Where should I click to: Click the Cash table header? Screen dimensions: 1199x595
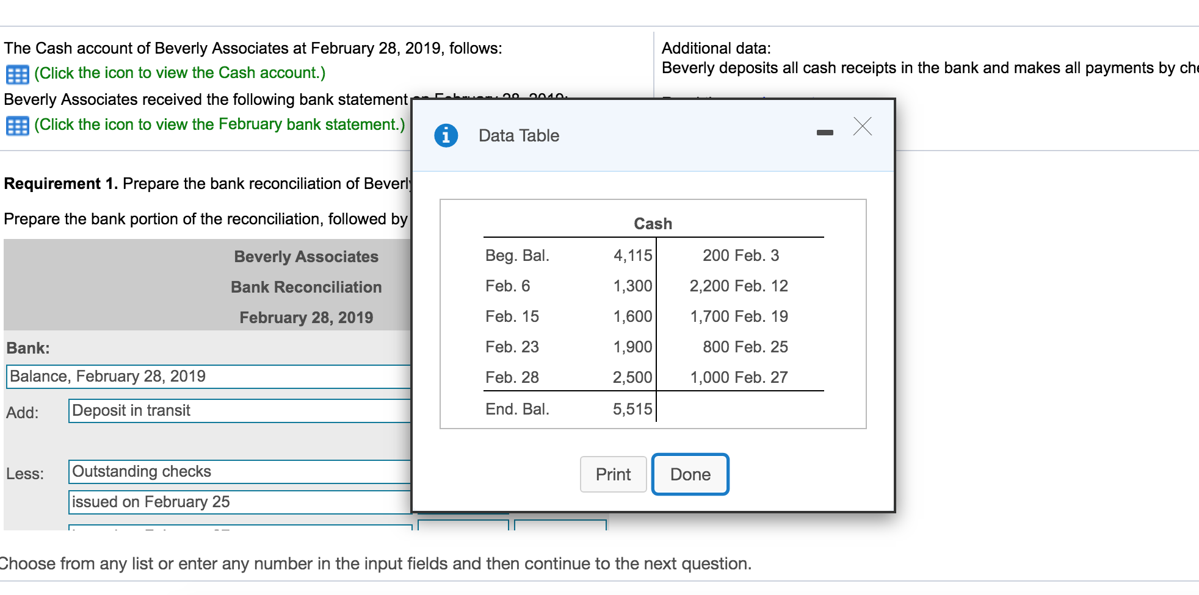coord(653,223)
